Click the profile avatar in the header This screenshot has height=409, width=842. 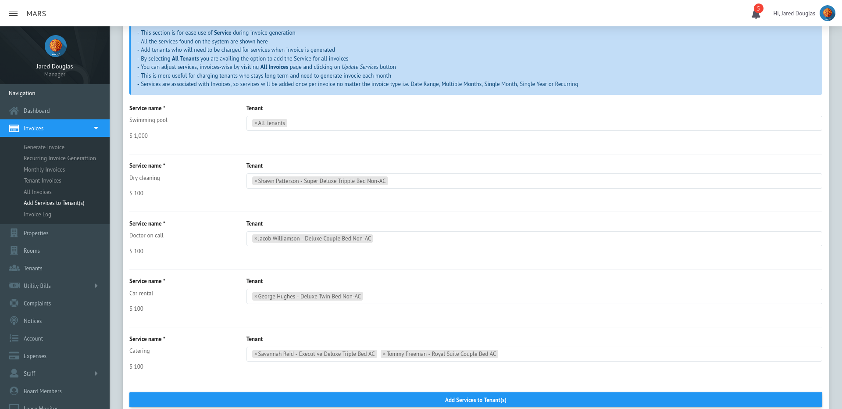click(827, 13)
